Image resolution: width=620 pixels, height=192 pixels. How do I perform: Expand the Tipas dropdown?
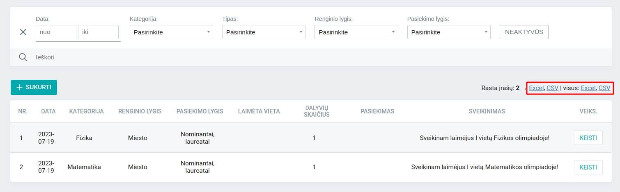pos(264,32)
